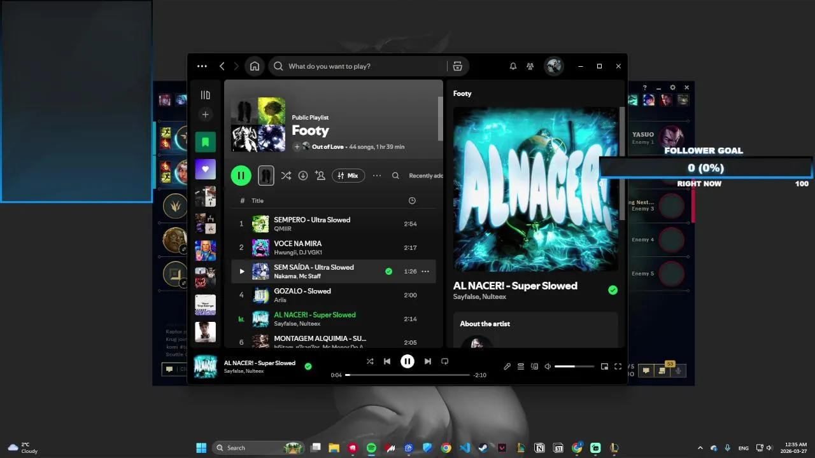
Task: Play 'SEM SAÍDA - Ultra Slowed' via row play icon
Action: pyautogui.click(x=241, y=272)
